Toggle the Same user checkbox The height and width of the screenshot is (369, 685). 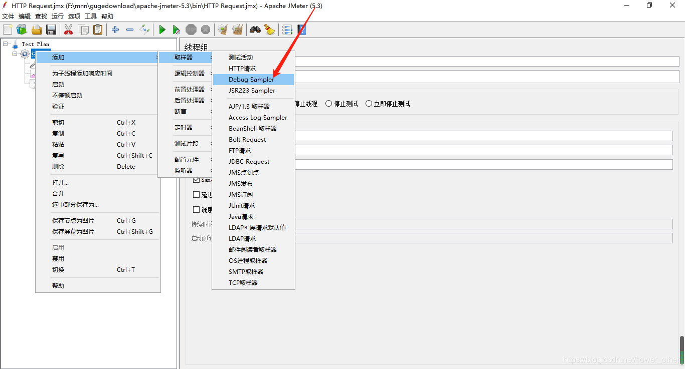pyautogui.click(x=197, y=180)
